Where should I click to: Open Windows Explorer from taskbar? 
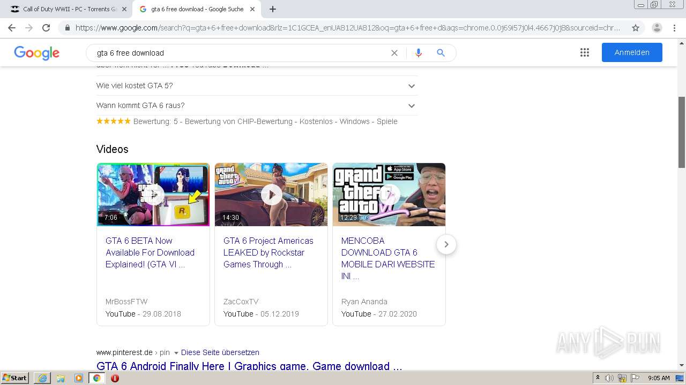tap(61, 378)
